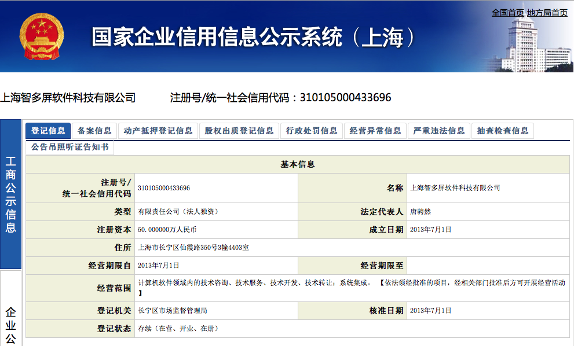Switch to 股权出质登记信息 tab
The height and width of the screenshot is (346, 574).
pyautogui.click(x=239, y=131)
